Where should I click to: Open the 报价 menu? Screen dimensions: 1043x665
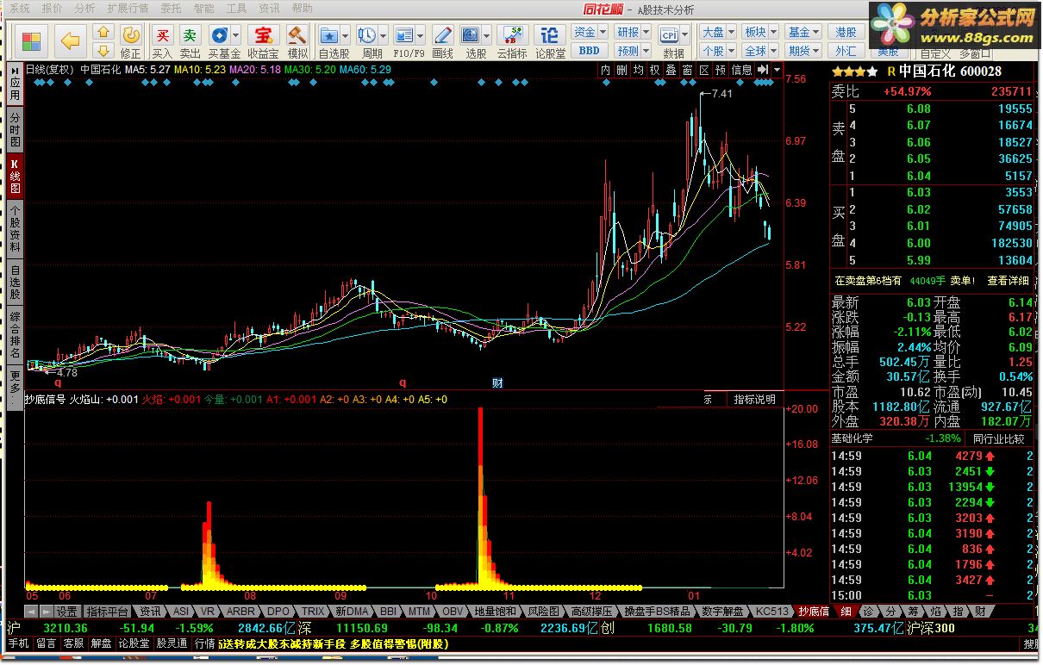(52, 8)
